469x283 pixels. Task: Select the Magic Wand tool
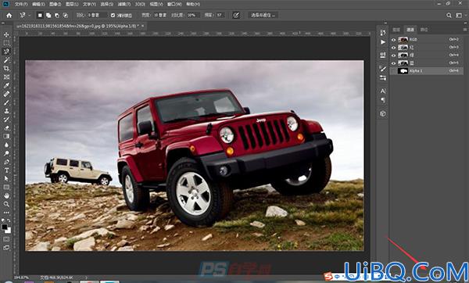click(x=6, y=60)
